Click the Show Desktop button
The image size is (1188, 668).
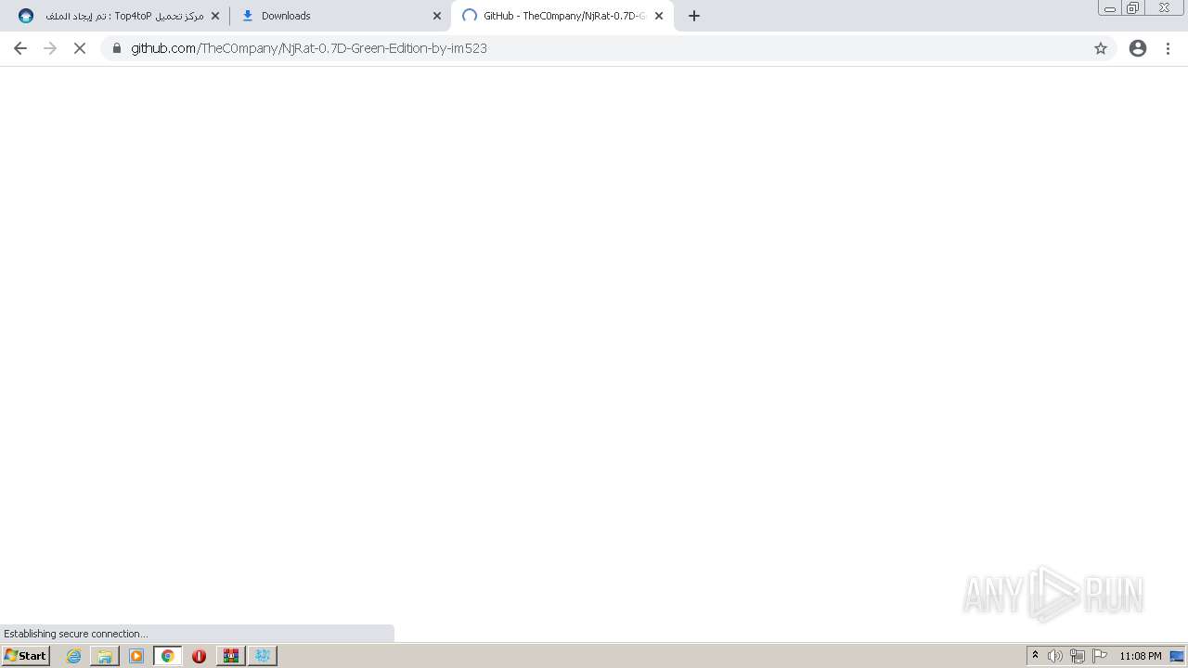click(x=1178, y=656)
